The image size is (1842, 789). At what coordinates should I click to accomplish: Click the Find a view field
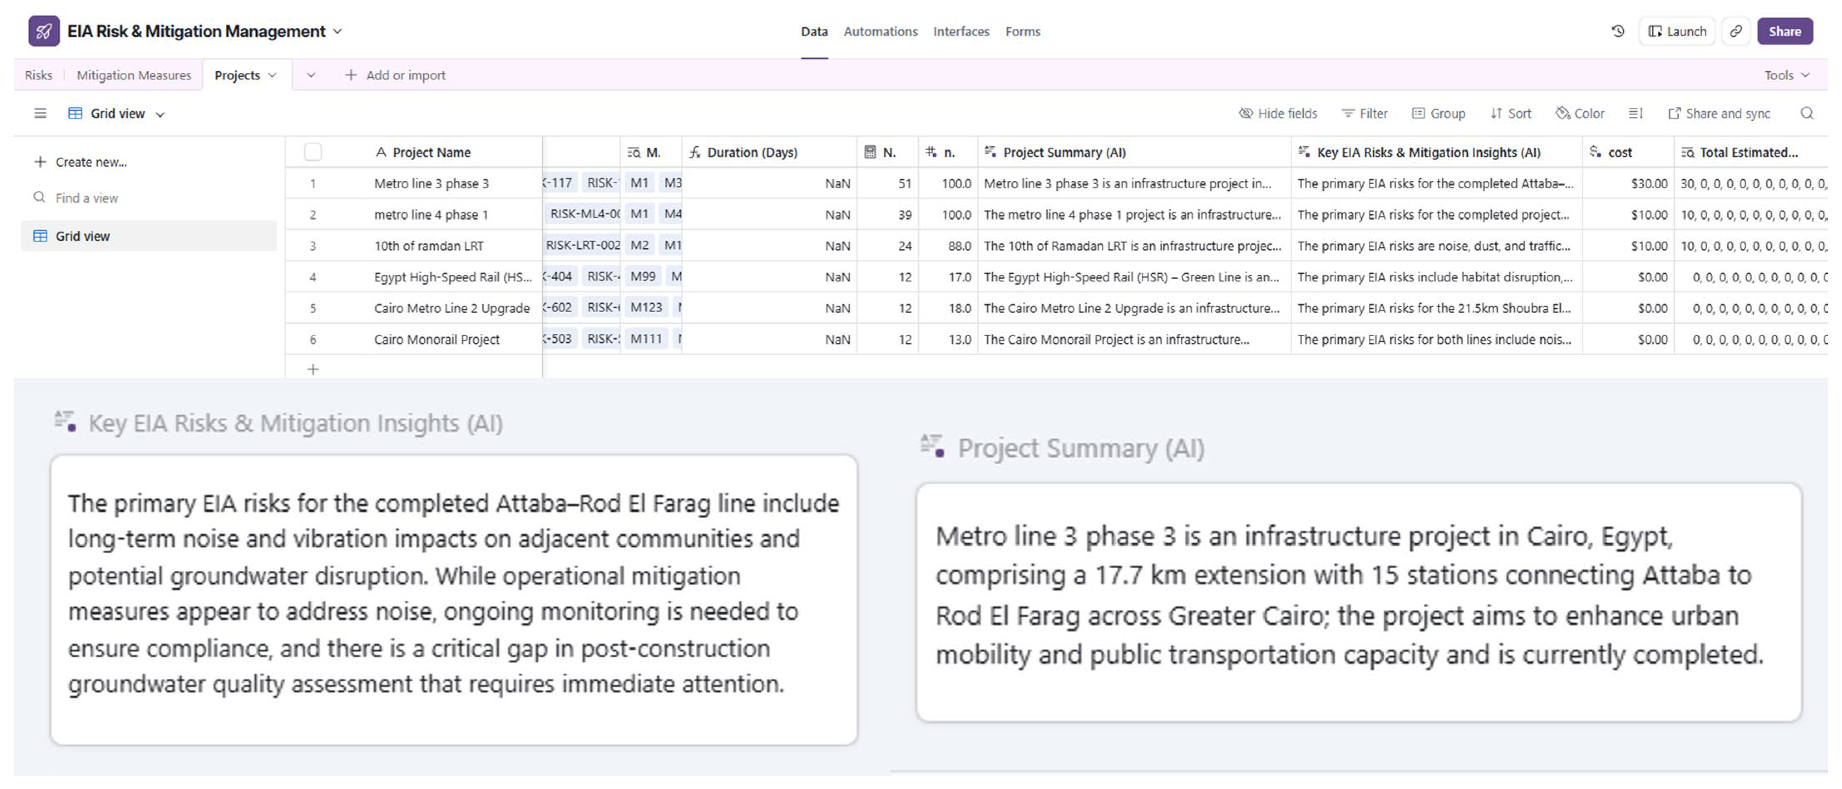(87, 198)
